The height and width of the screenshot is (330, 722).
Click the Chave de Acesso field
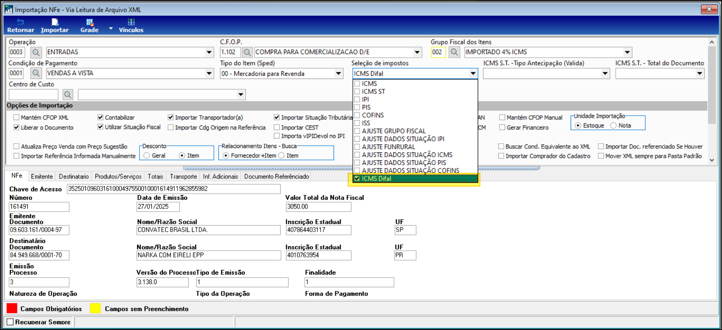[173, 189]
